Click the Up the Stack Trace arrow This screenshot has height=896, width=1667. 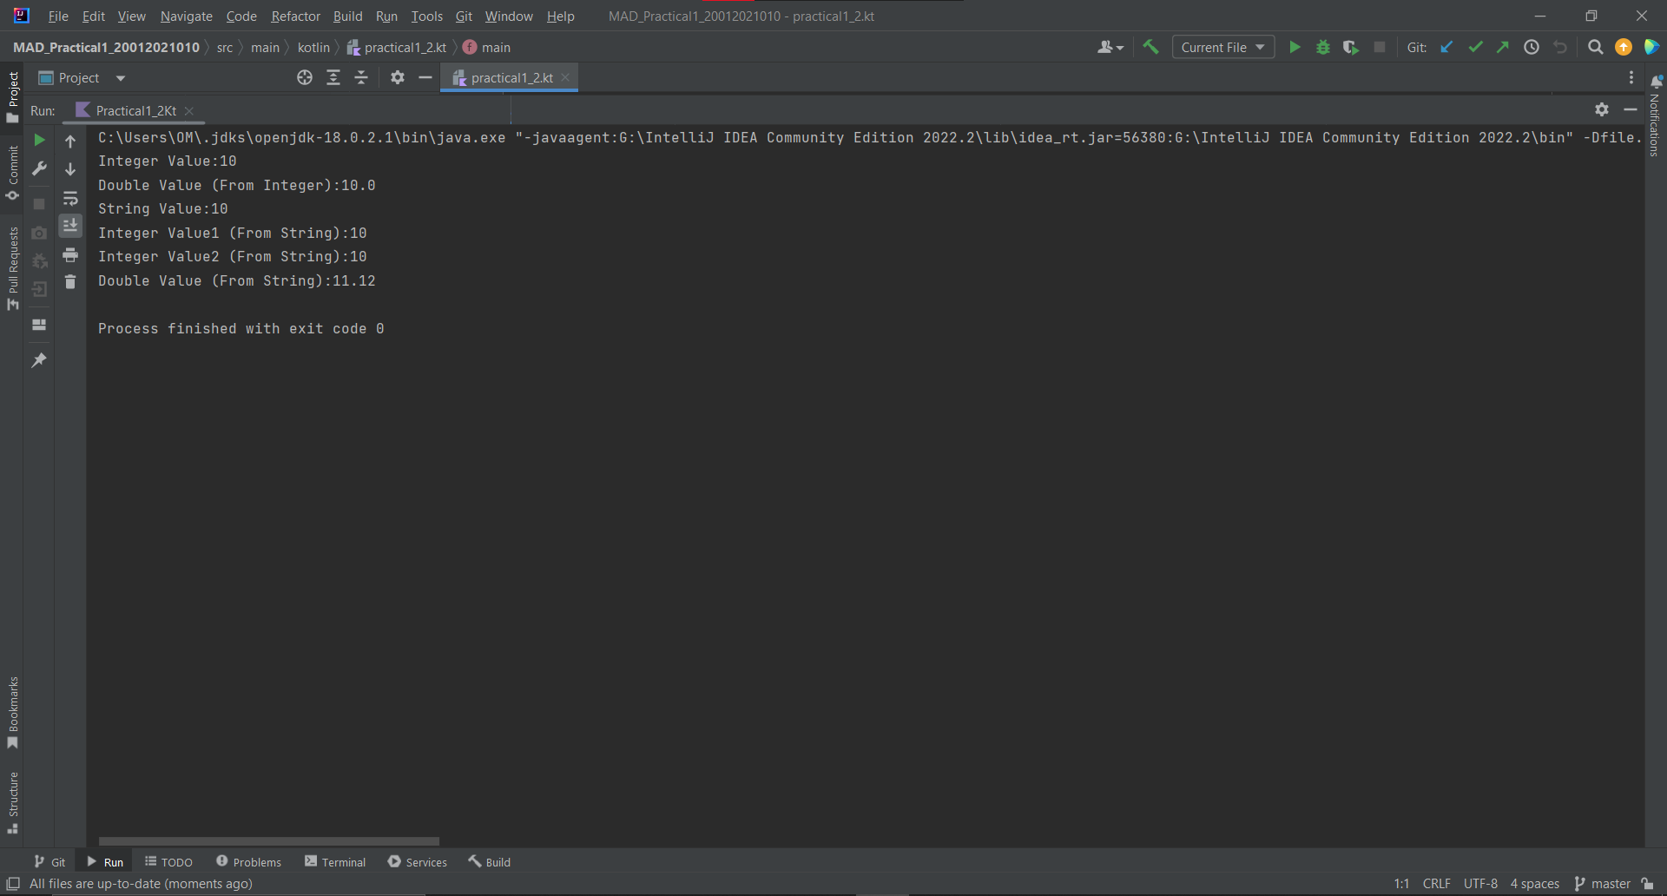(x=70, y=141)
